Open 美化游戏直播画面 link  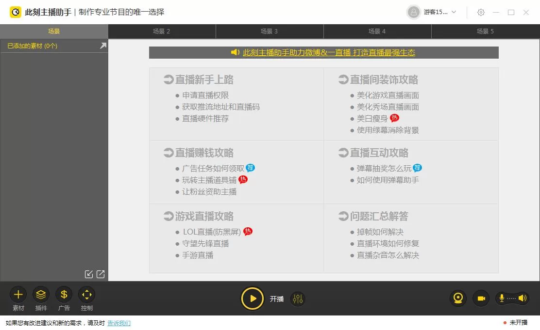pos(388,95)
